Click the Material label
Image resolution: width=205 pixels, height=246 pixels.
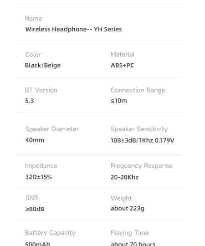click(123, 55)
